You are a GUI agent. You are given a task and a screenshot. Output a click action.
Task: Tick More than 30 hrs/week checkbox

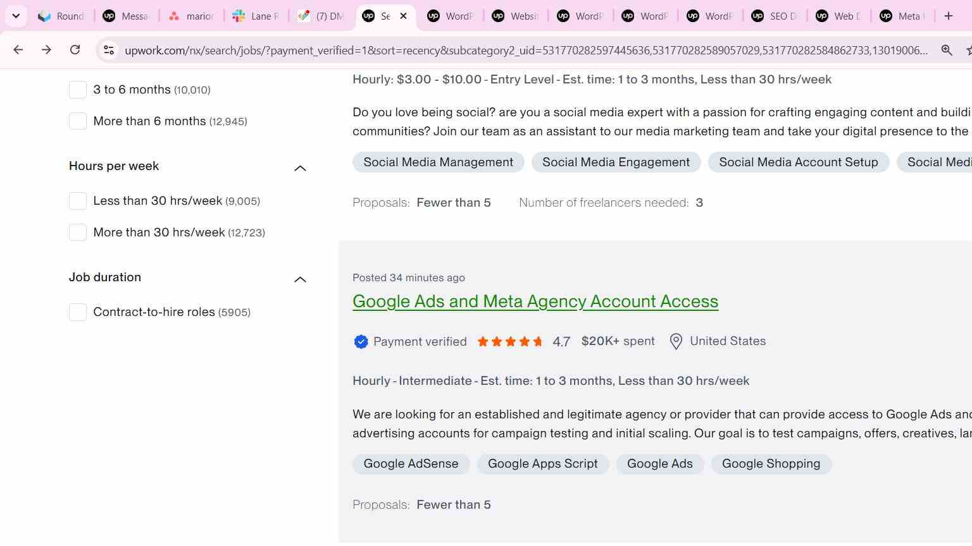point(78,233)
